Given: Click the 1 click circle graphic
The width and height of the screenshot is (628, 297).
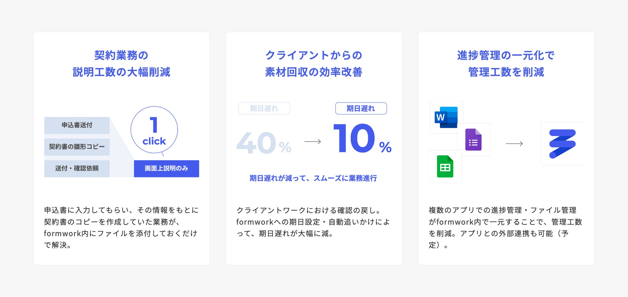Looking at the screenshot, I should pyautogui.click(x=154, y=130).
